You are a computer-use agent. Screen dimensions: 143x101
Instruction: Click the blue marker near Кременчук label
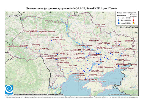coord(88,46)
